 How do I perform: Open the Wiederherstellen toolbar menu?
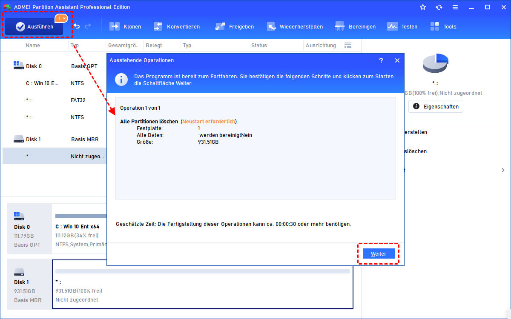pyautogui.click(x=295, y=26)
